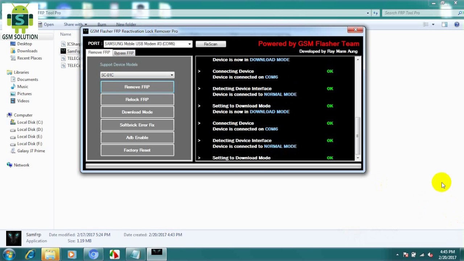The image size is (464, 261).
Task: Click the Remove FRP button
Action: pyautogui.click(x=137, y=87)
